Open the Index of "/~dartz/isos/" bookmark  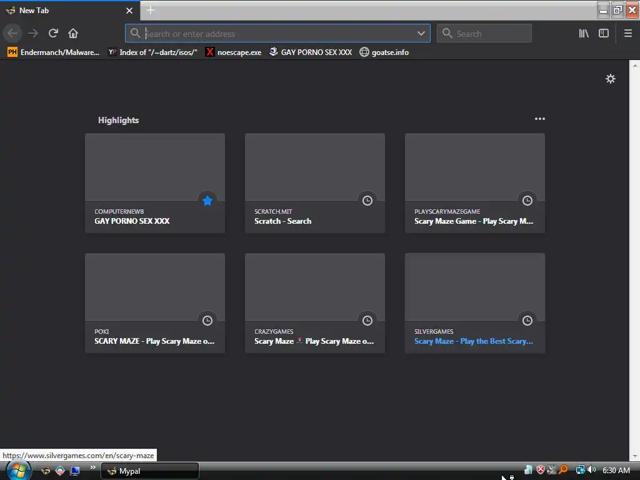pos(152,52)
